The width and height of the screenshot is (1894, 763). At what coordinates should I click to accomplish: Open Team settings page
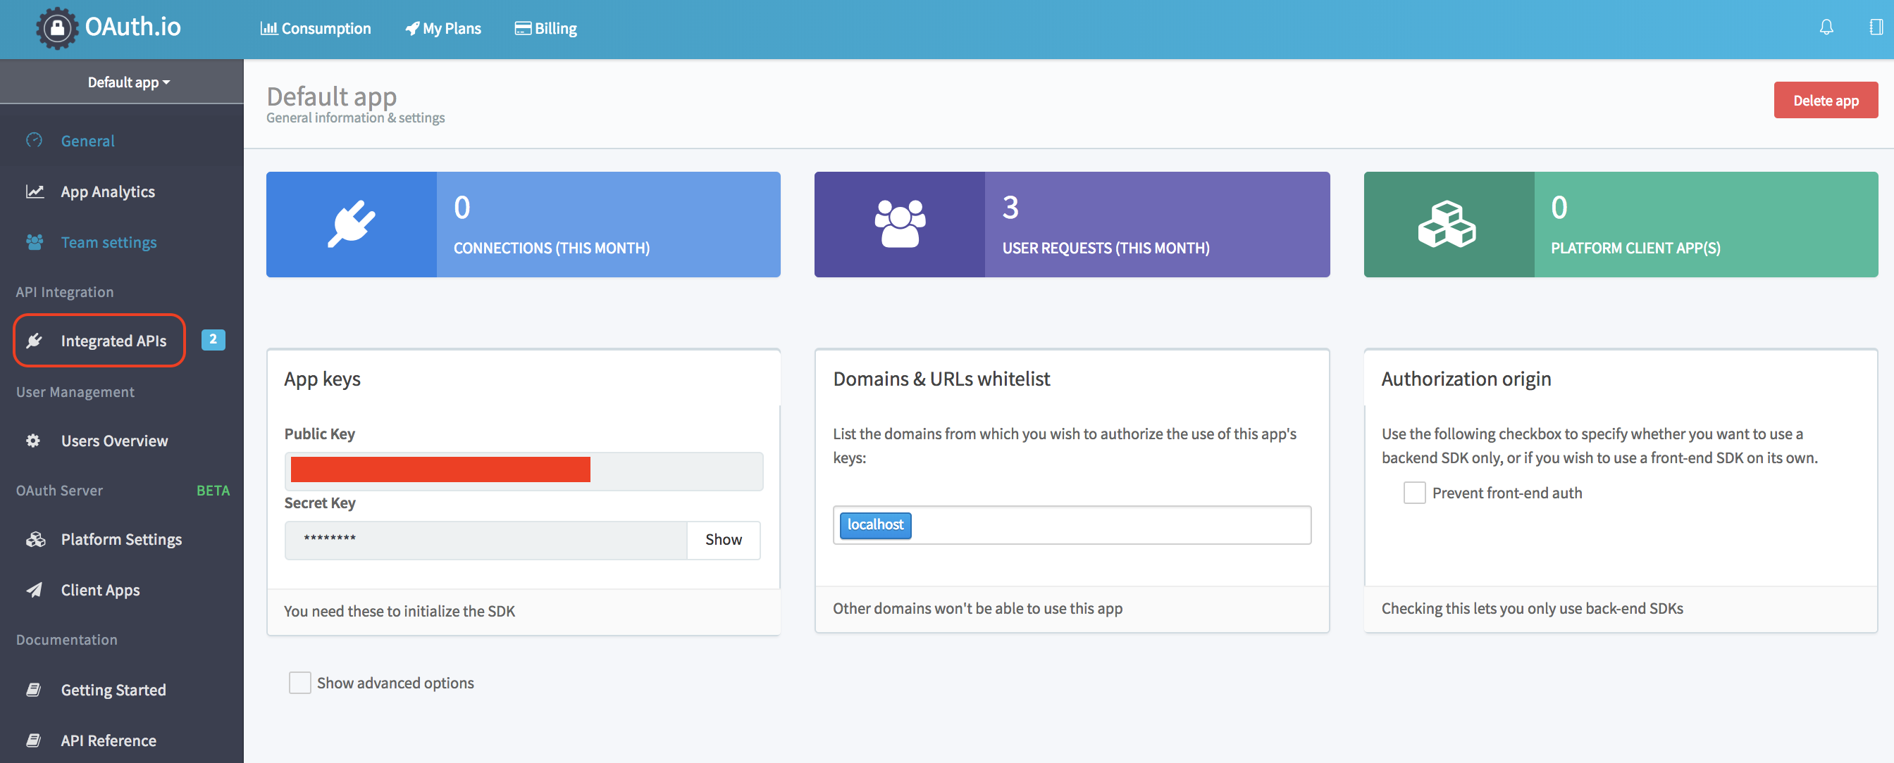(109, 242)
